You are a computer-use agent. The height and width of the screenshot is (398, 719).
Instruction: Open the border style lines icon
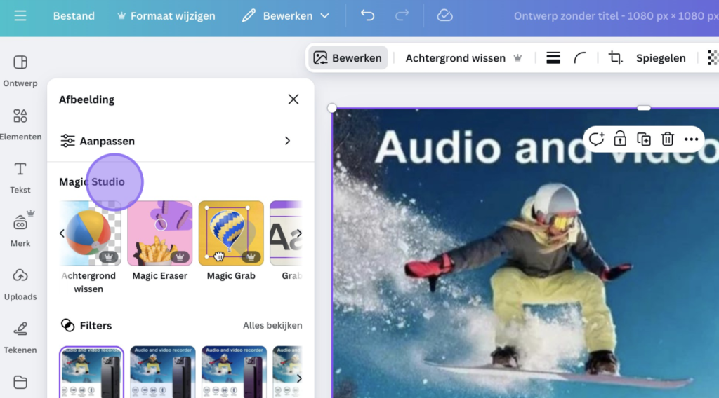pos(553,58)
